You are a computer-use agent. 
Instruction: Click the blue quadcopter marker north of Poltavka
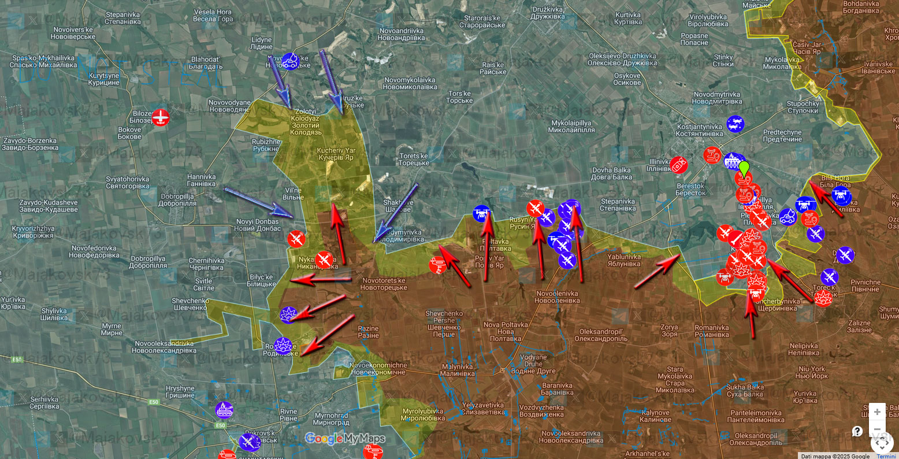(482, 213)
